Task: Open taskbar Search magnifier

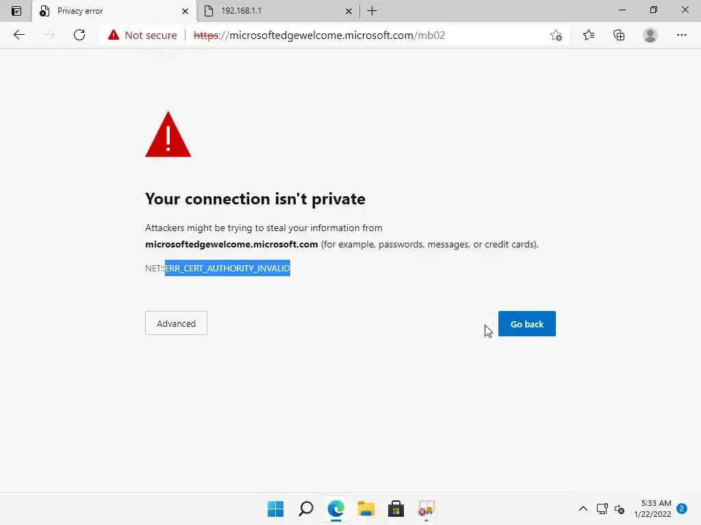Action: pos(306,509)
